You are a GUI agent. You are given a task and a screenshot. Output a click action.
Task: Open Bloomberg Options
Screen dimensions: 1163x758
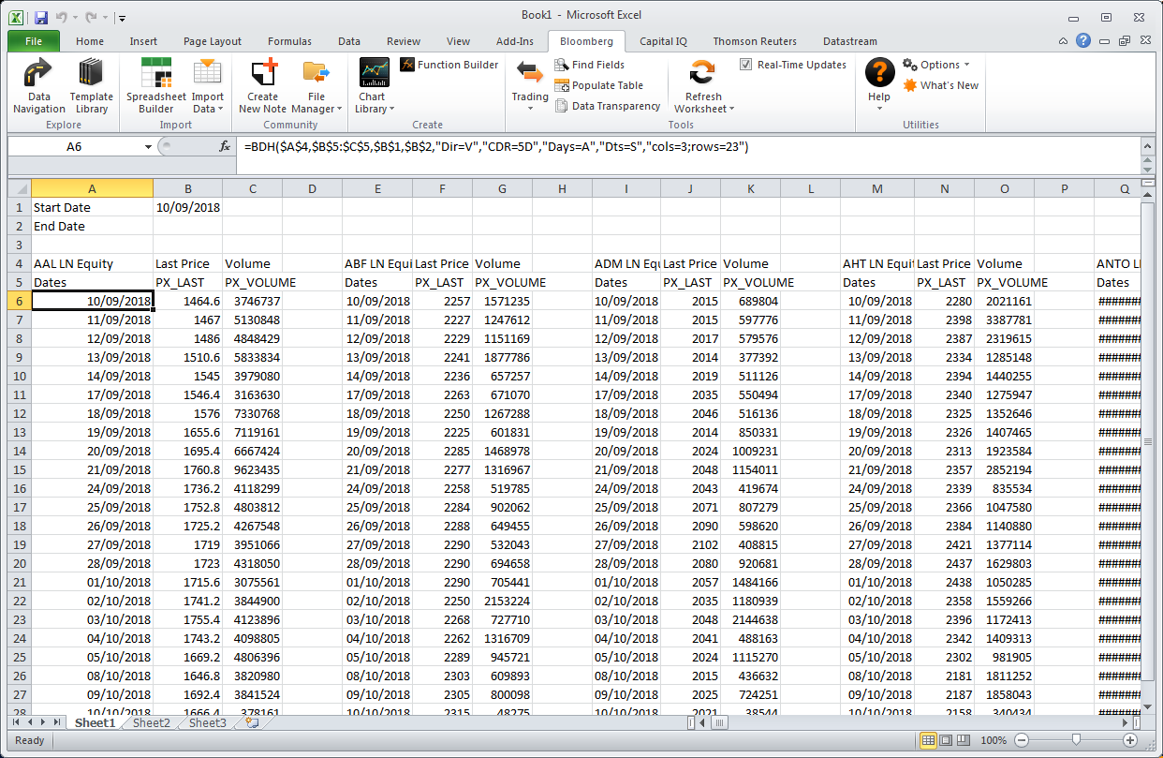[935, 65]
